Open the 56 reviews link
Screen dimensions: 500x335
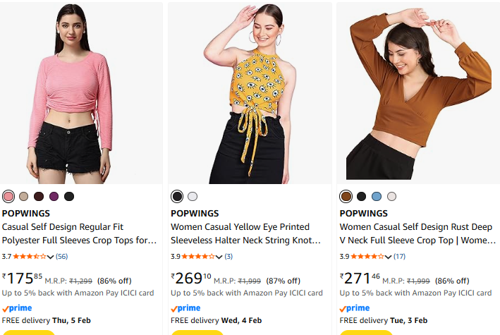pos(61,256)
